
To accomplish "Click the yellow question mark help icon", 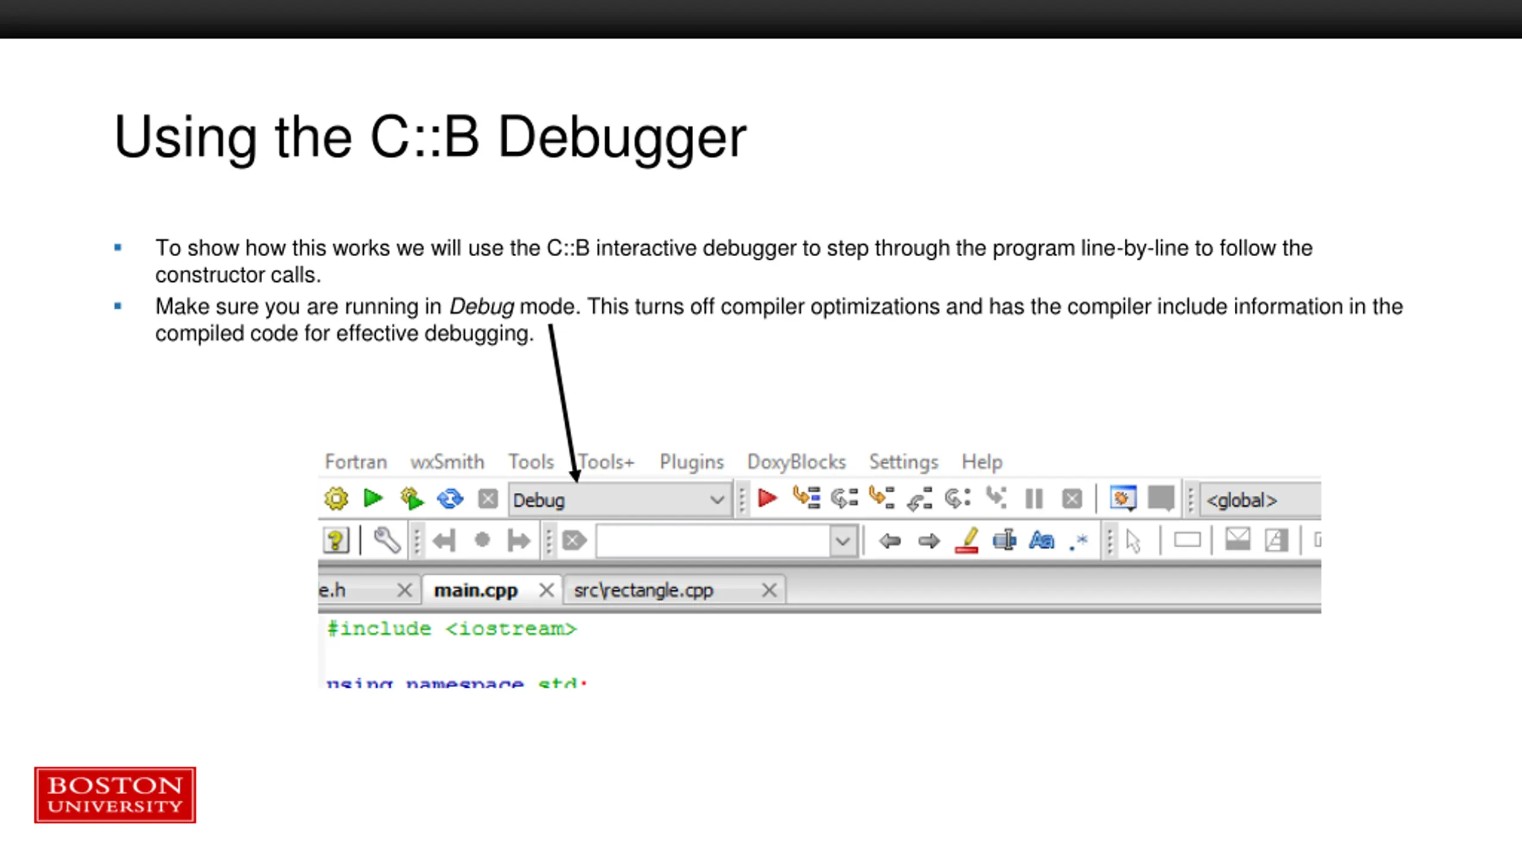I will [336, 540].
